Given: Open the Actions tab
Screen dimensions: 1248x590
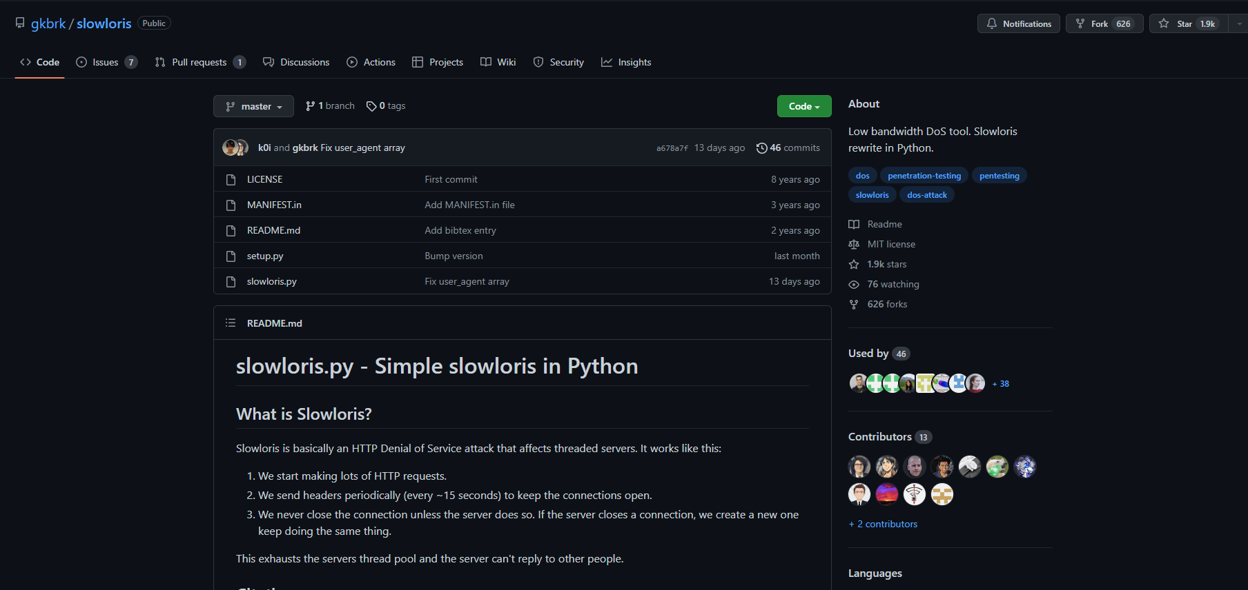Looking at the screenshot, I should 371,62.
